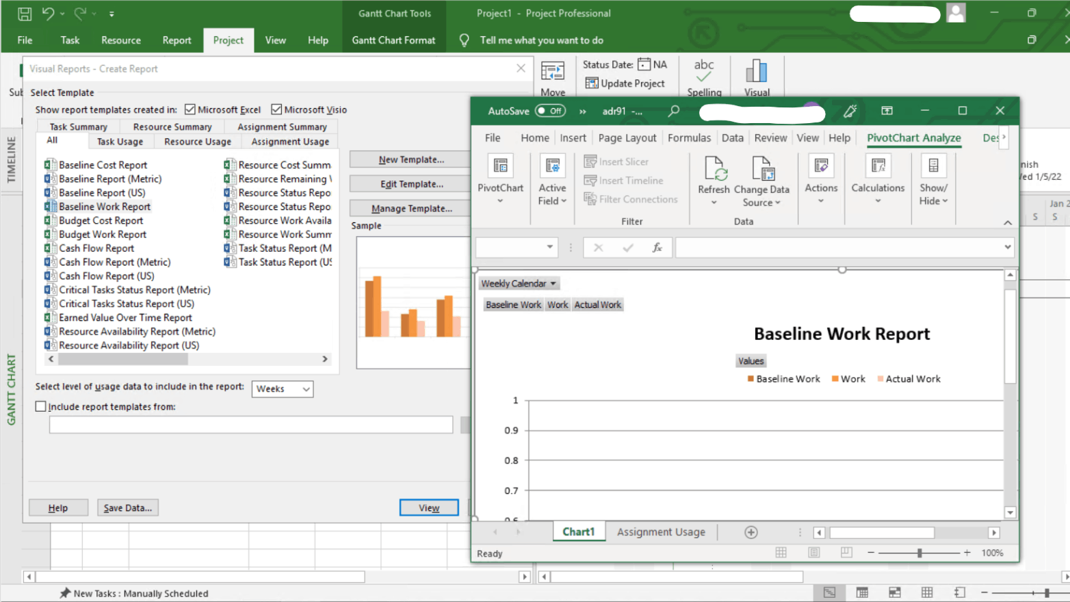Viewport: 1070px width, 602px height.
Task: Open the Resource tab in Project
Action: 121,40
